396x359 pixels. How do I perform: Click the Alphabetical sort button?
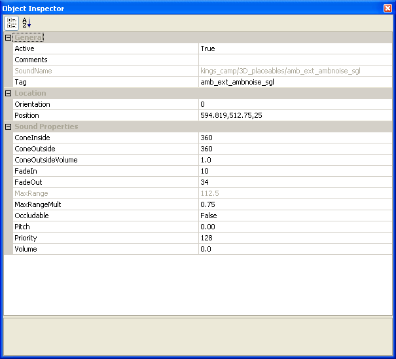click(26, 22)
